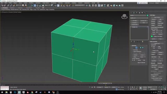Click Configure Modifier Sets icon

tap(142, 42)
